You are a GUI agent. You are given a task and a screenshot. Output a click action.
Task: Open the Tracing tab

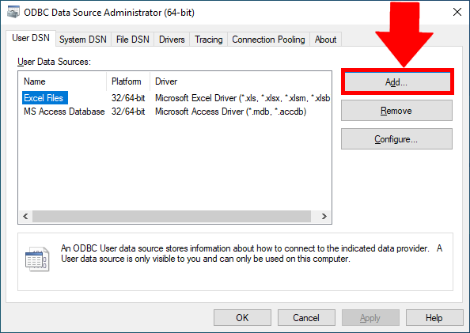209,40
